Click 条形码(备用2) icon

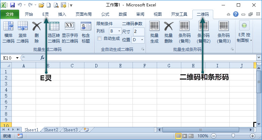203,26
